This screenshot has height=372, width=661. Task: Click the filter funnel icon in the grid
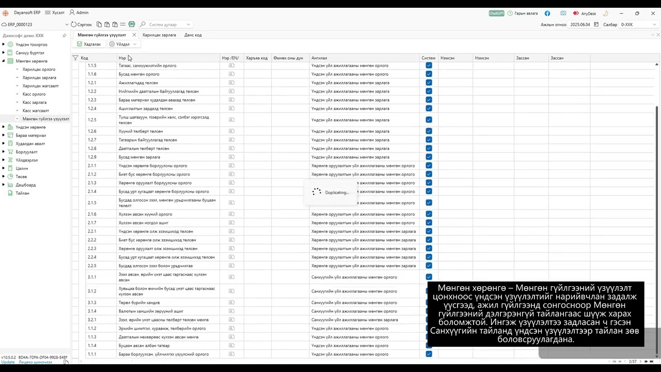[x=75, y=58]
